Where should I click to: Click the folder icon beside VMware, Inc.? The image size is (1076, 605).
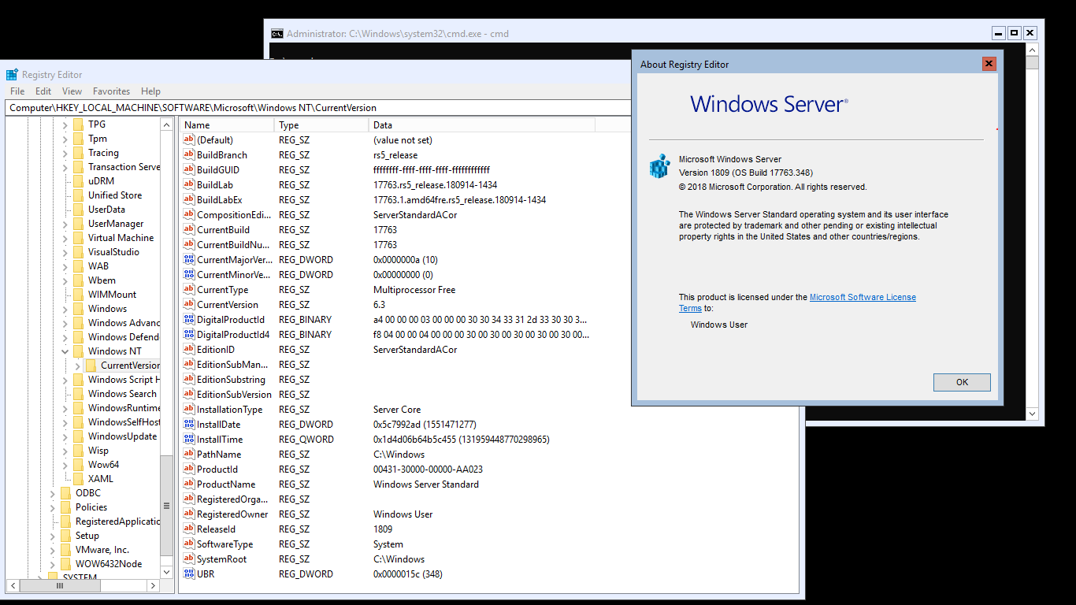(66, 550)
